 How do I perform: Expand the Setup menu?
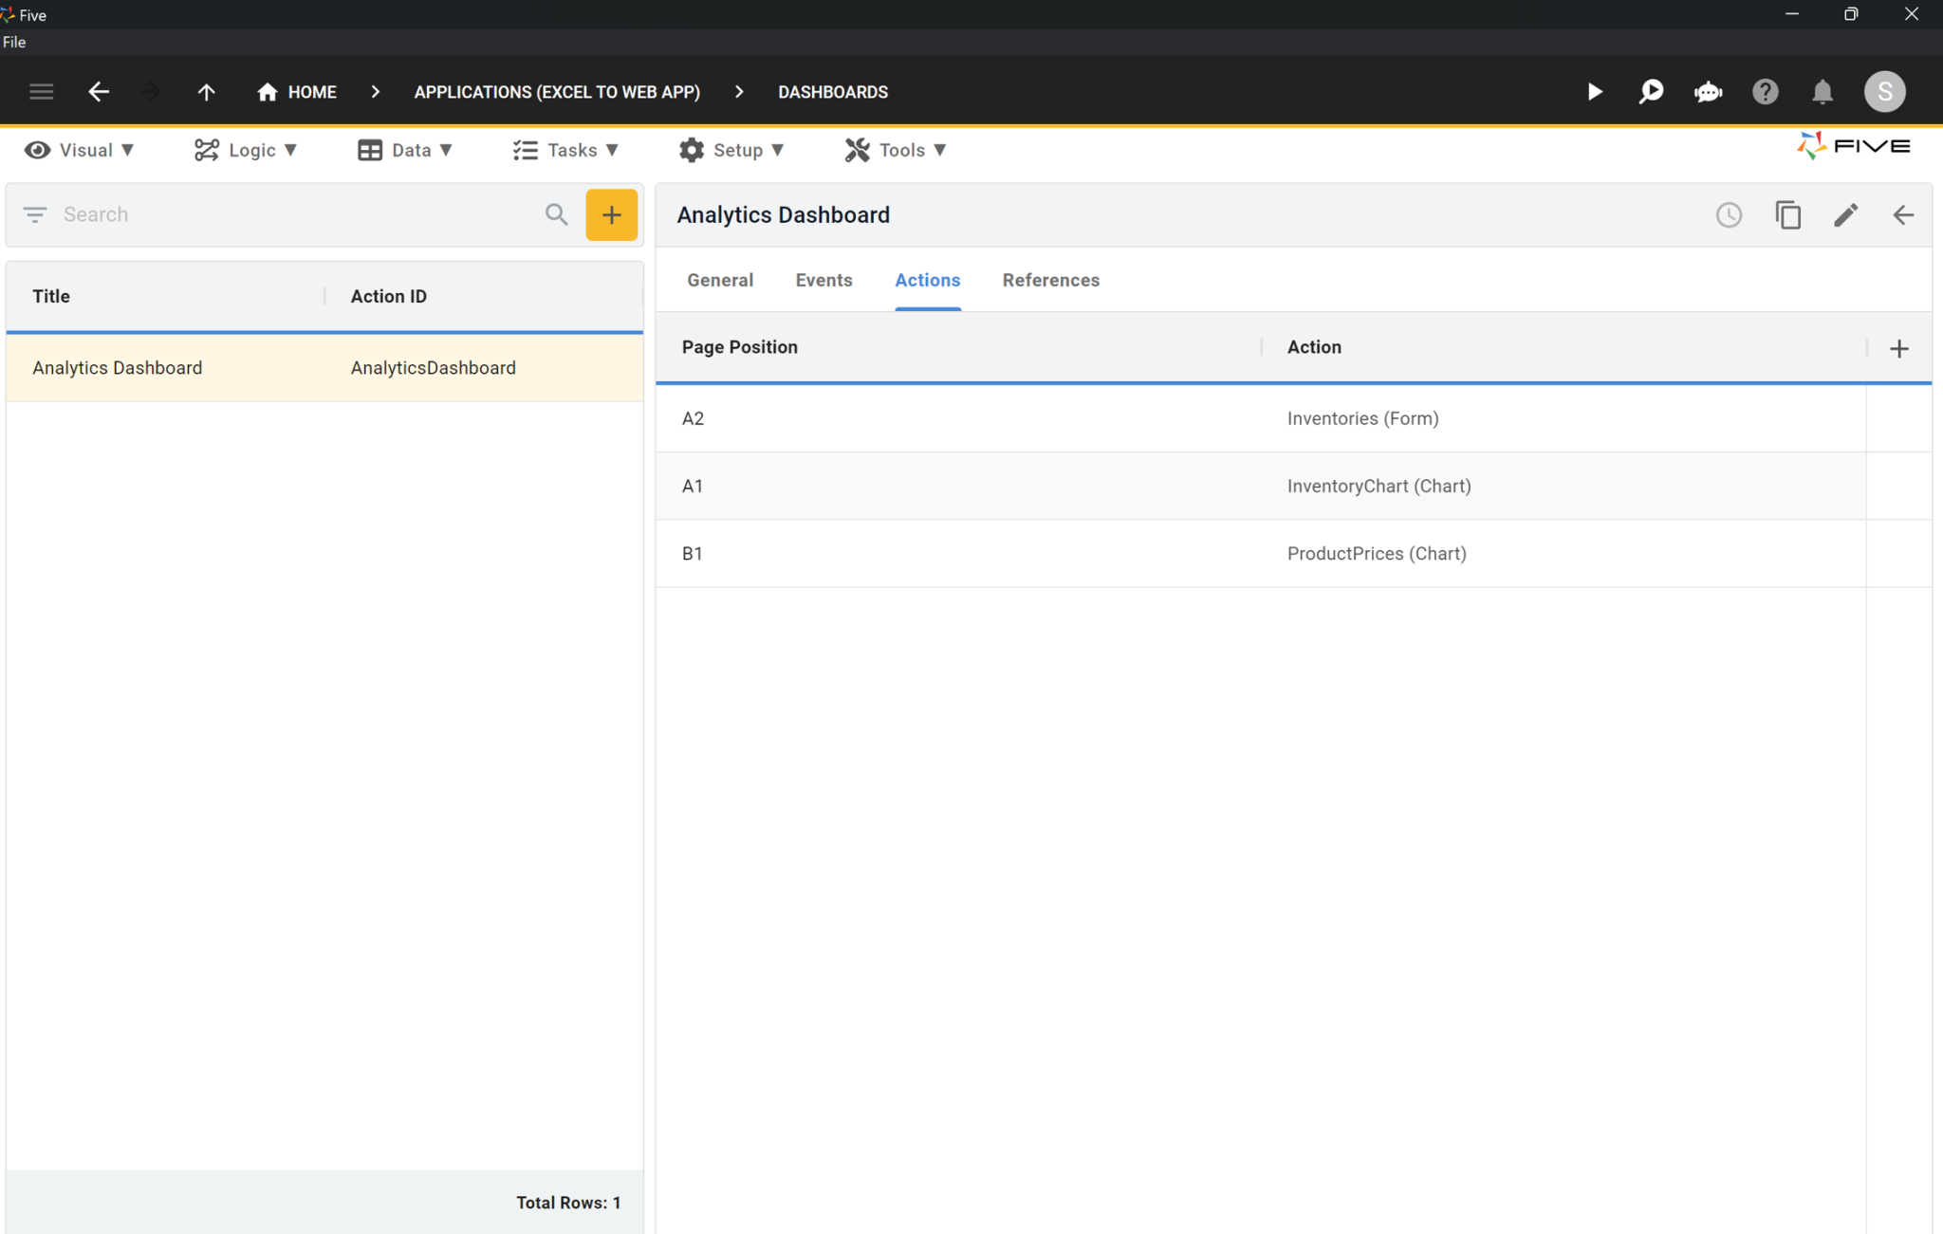(732, 150)
